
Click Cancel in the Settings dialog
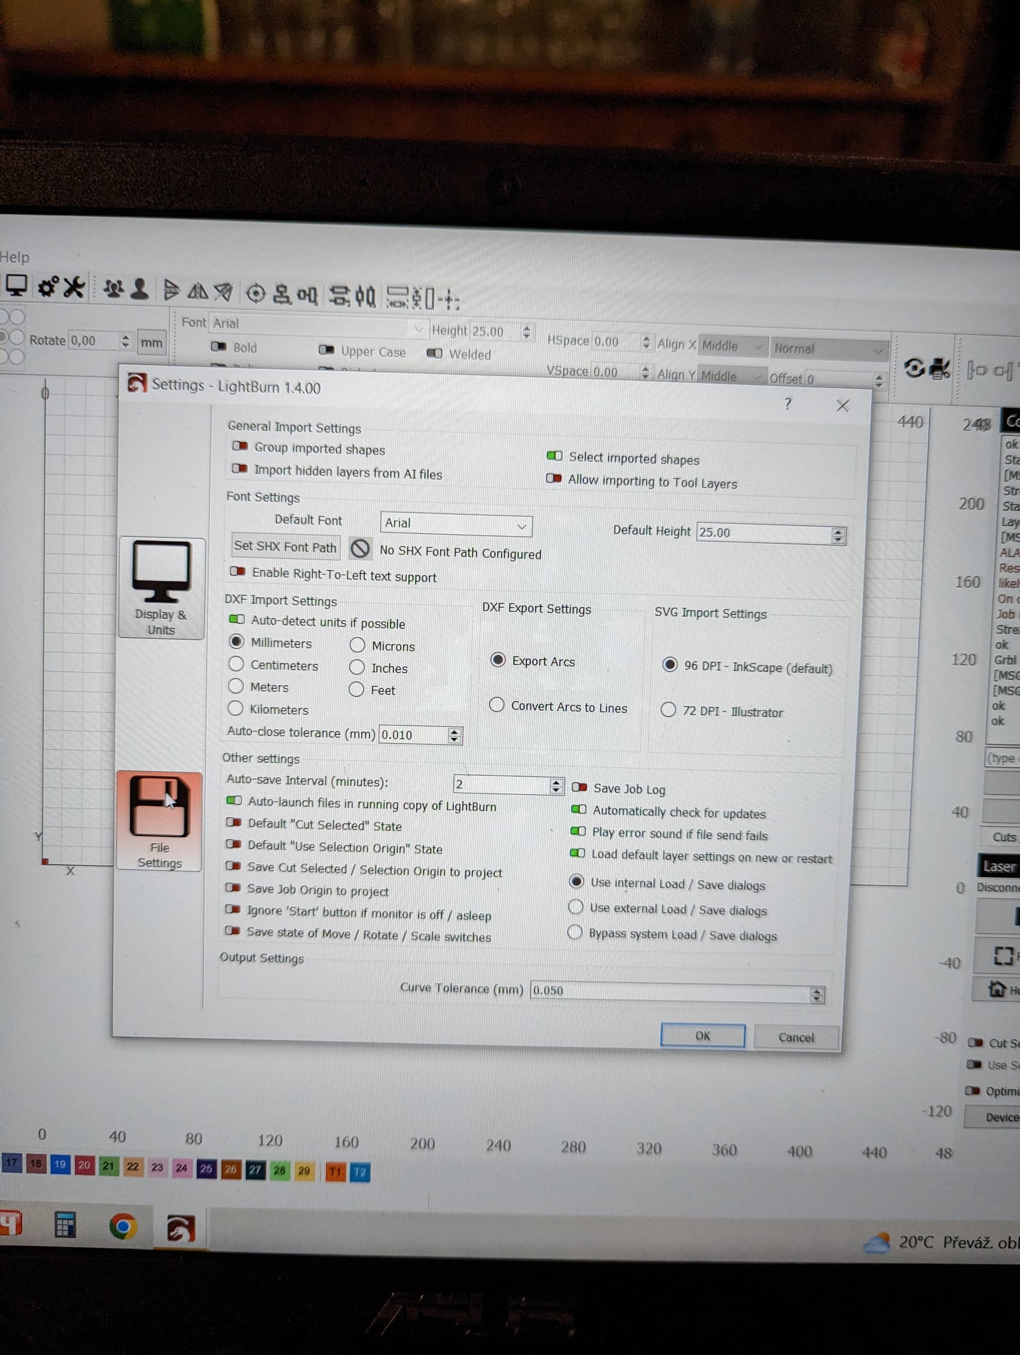pyautogui.click(x=796, y=1038)
